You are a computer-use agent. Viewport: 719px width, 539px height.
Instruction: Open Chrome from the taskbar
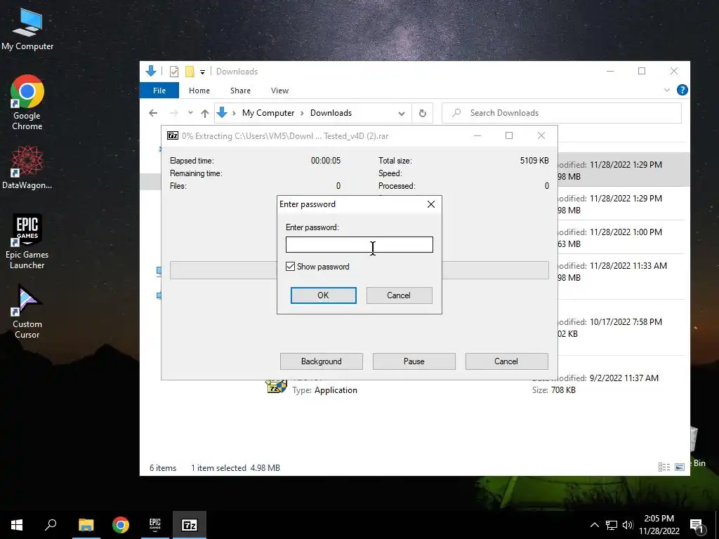pos(121,525)
